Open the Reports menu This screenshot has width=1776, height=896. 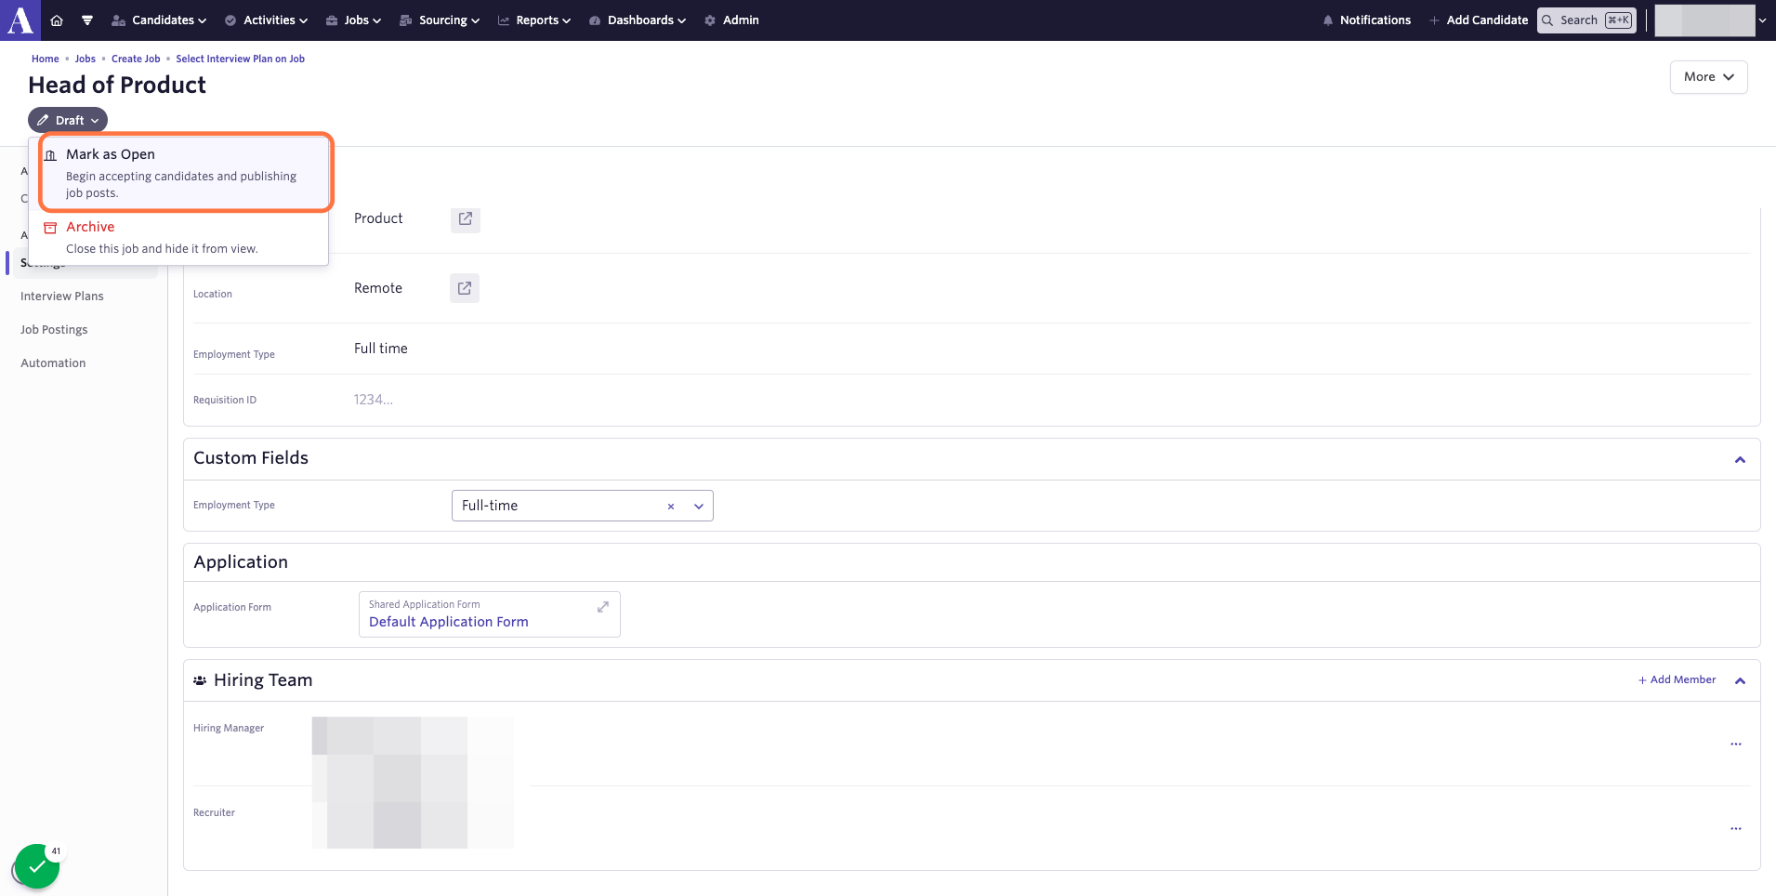tap(534, 20)
